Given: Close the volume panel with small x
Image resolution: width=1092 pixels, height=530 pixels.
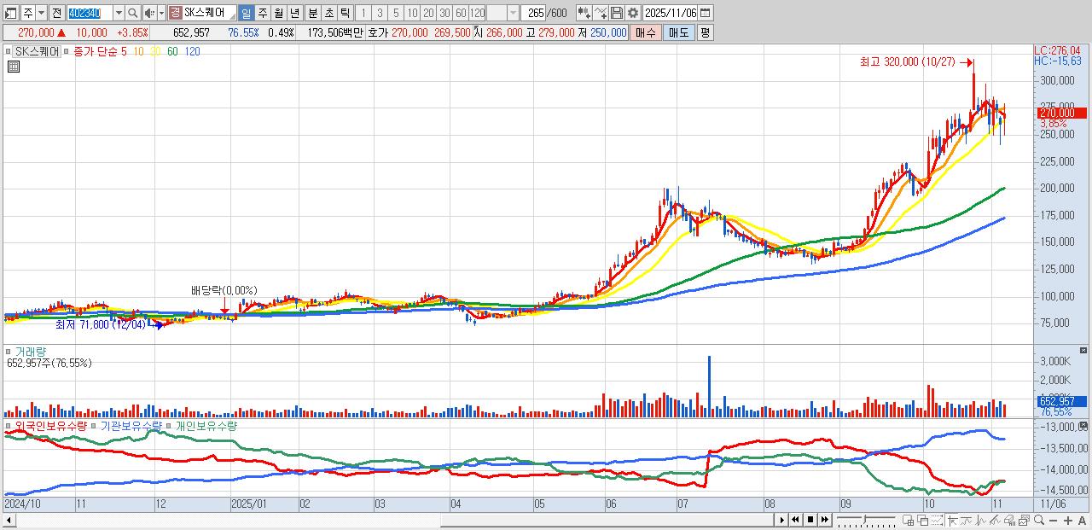Looking at the screenshot, I should [1083, 351].
